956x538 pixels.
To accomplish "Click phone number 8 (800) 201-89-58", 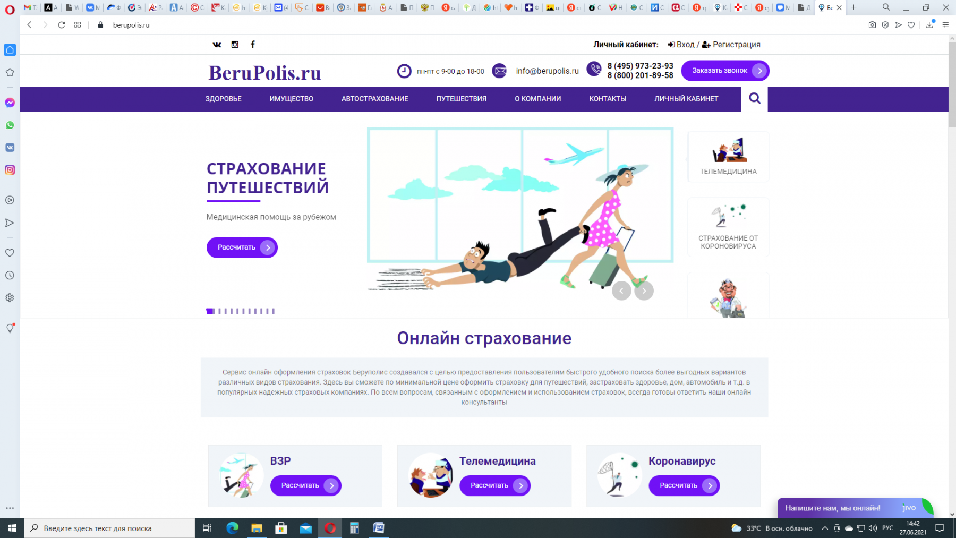I will point(640,75).
